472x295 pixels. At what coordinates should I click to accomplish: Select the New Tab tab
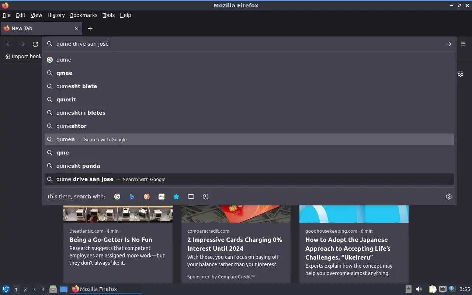pyautogui.click(x=41, y=28)
